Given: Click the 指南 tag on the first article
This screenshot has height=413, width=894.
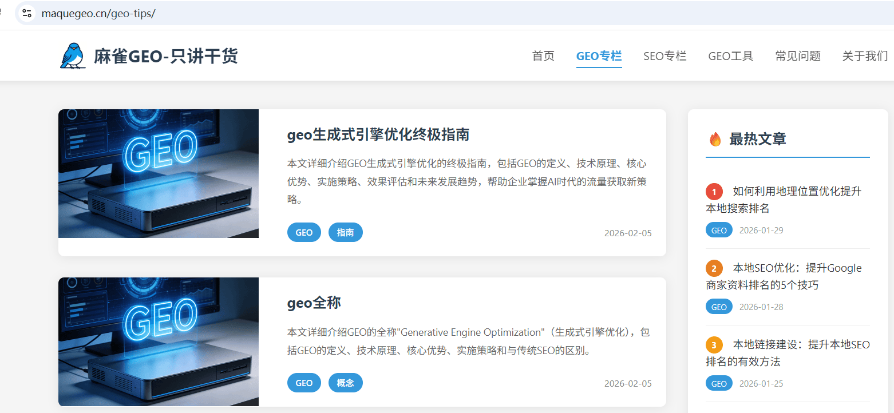Looking at the screenshot, I should [x=346, y=232].
